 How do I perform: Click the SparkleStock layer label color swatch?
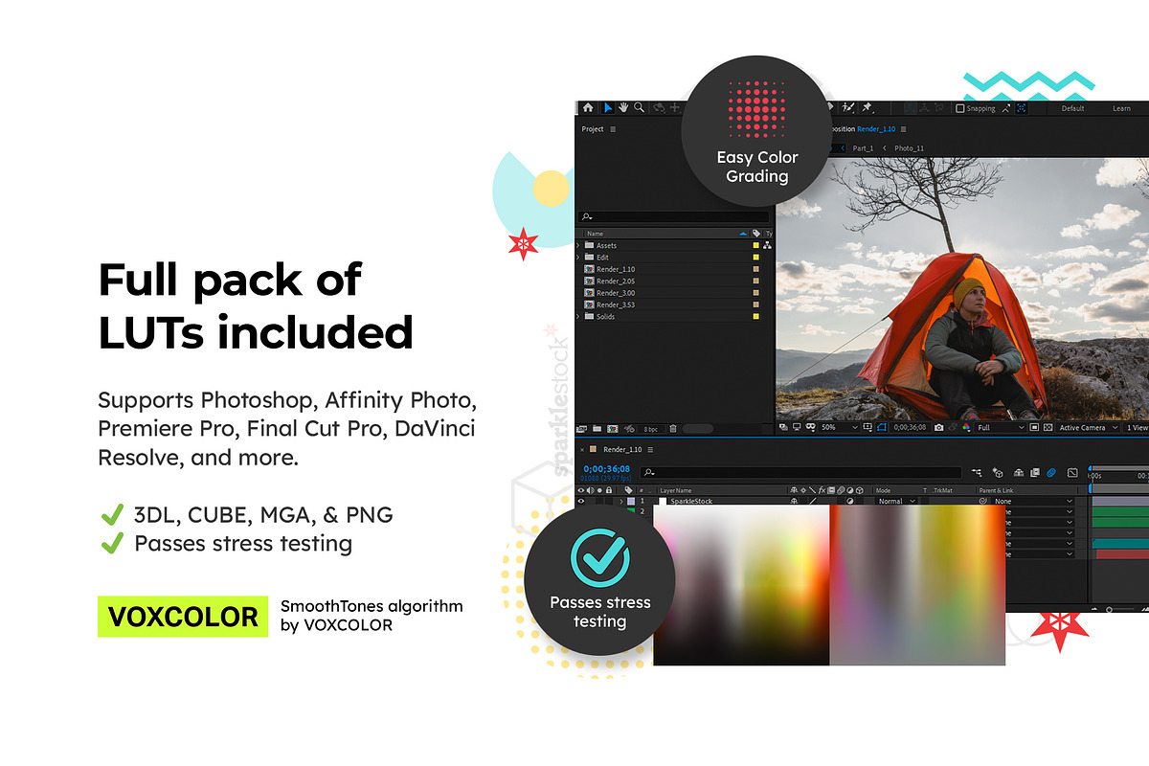(630, 501)
